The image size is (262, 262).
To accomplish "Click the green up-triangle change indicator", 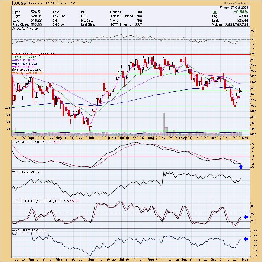I will point(215,12).
